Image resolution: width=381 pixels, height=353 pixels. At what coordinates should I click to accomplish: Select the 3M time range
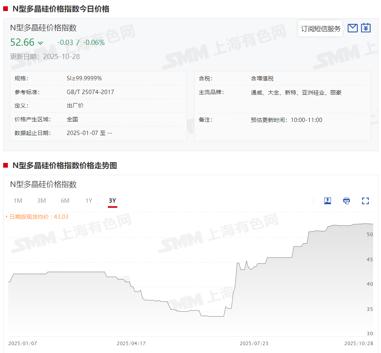[x=41, y=201]
